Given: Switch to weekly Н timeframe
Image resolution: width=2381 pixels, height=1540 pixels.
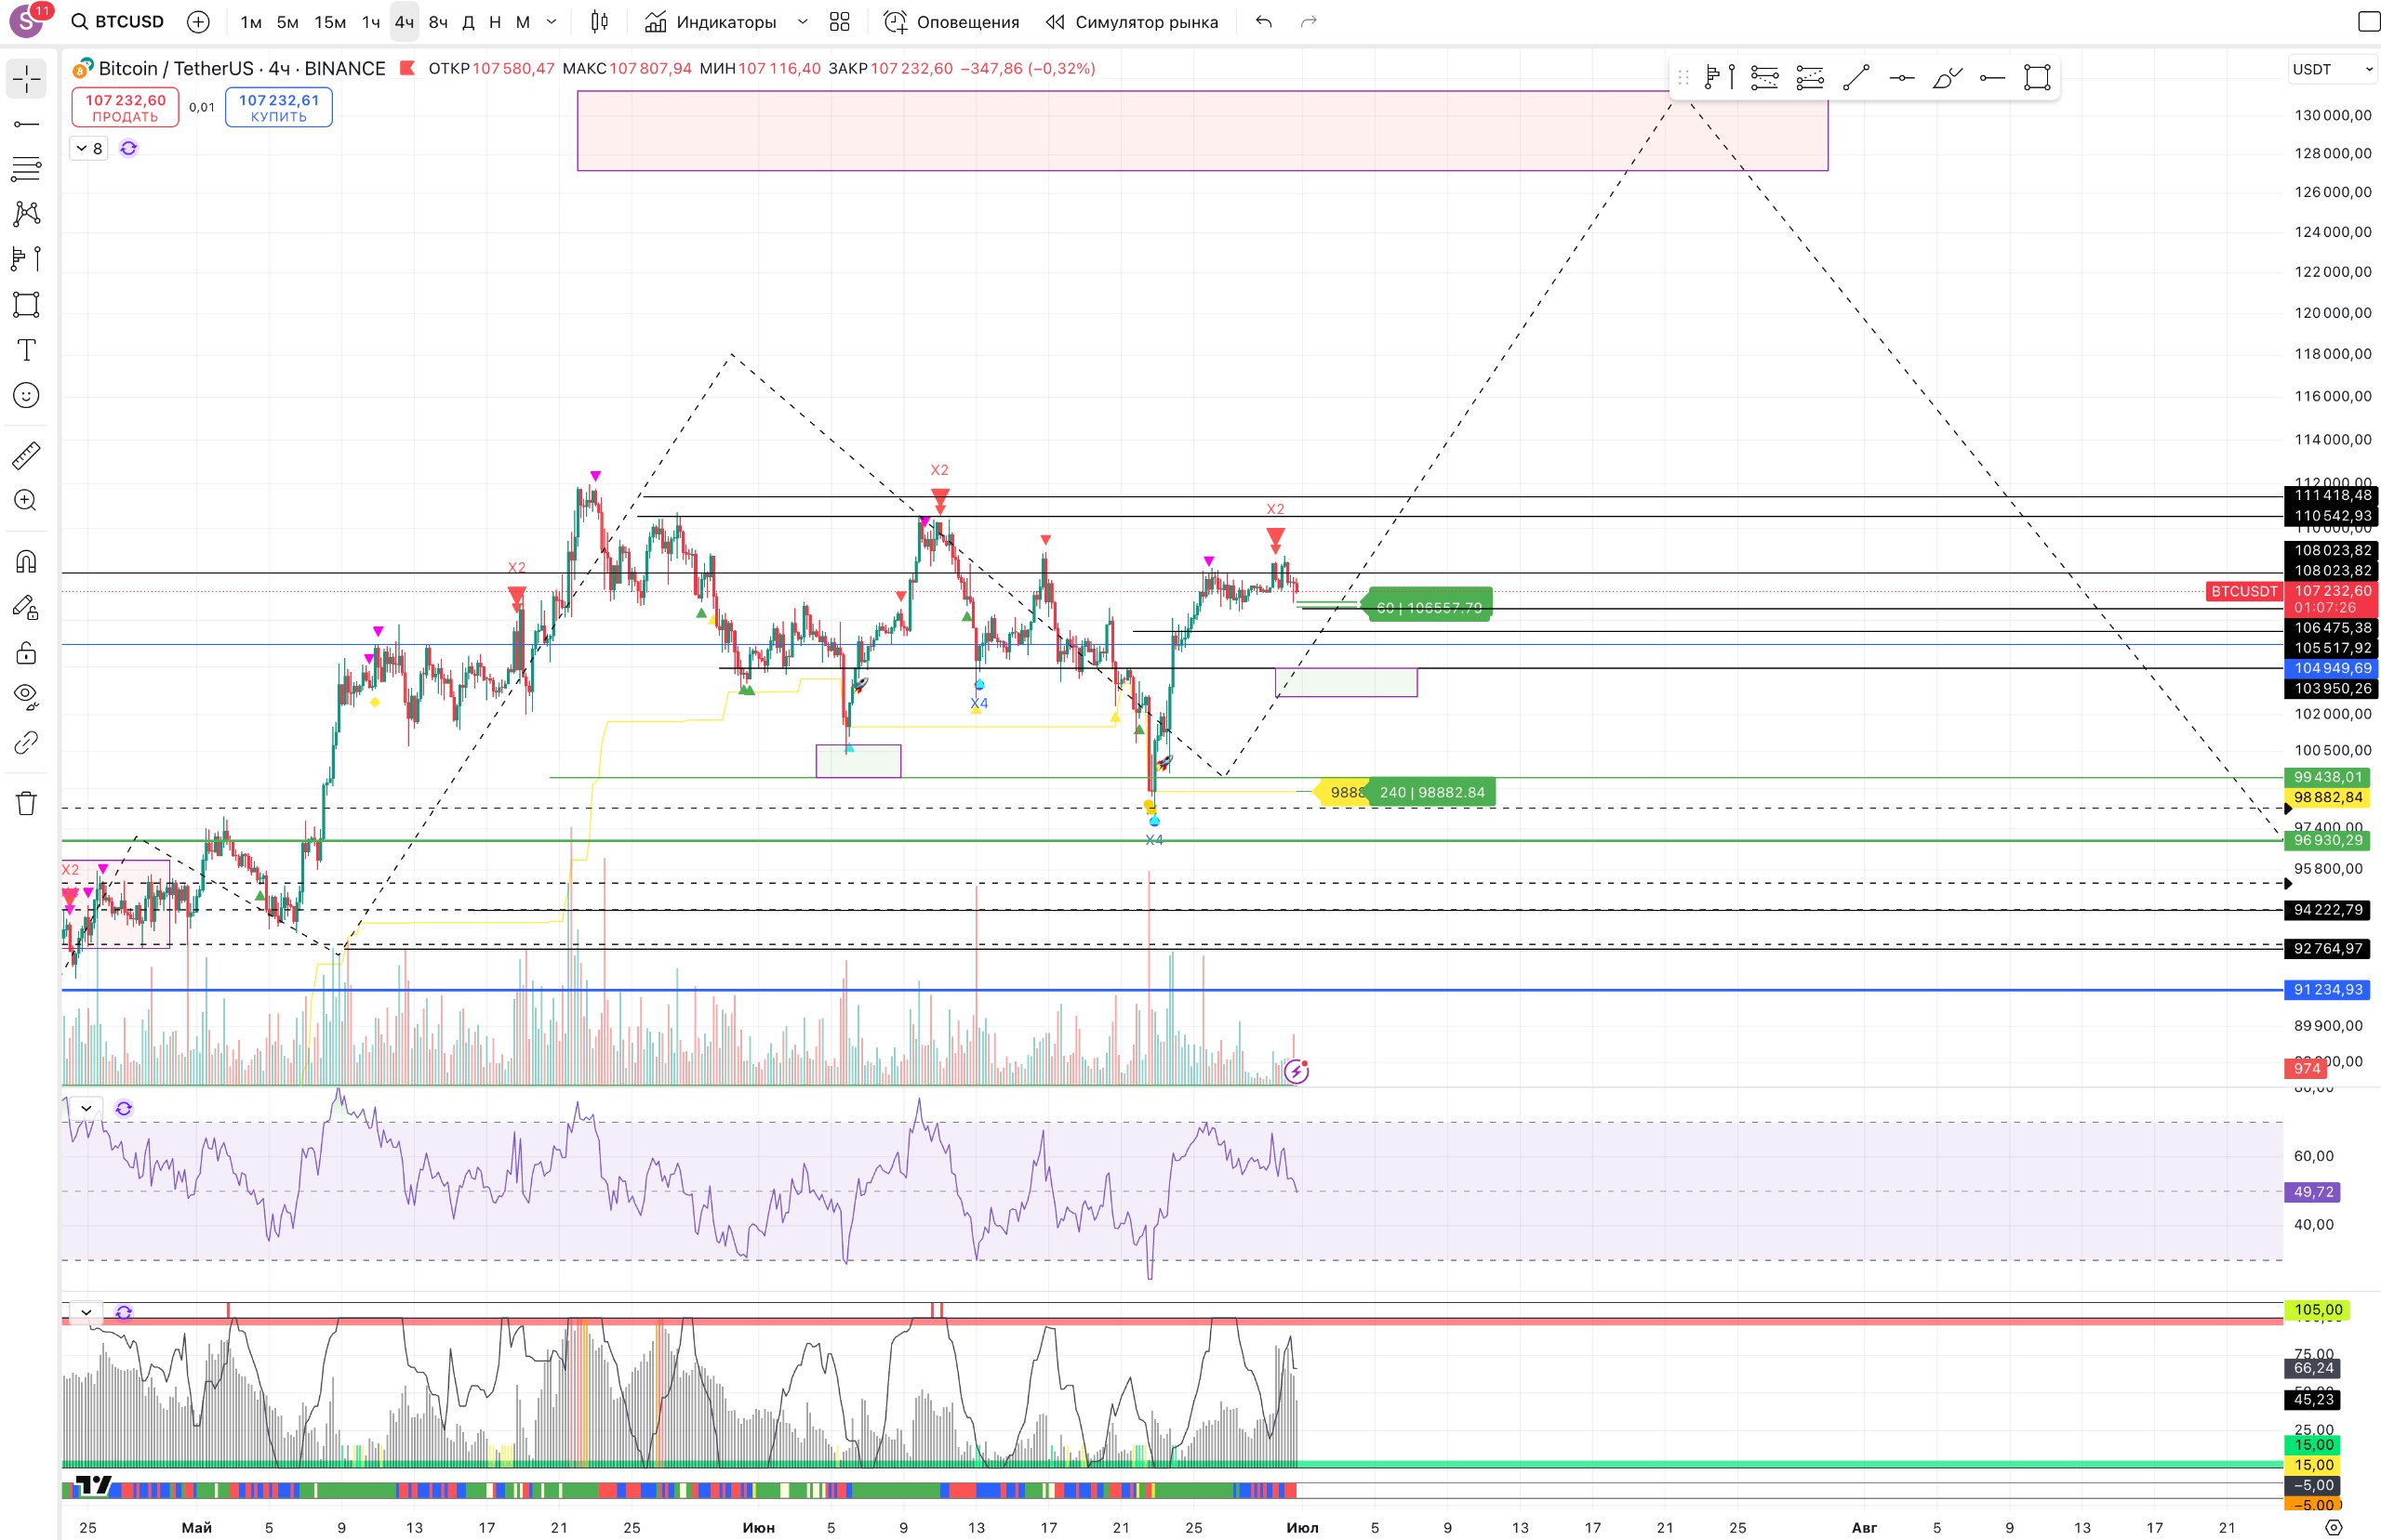Looking at the screenshot, I should [x=494, y=21].
